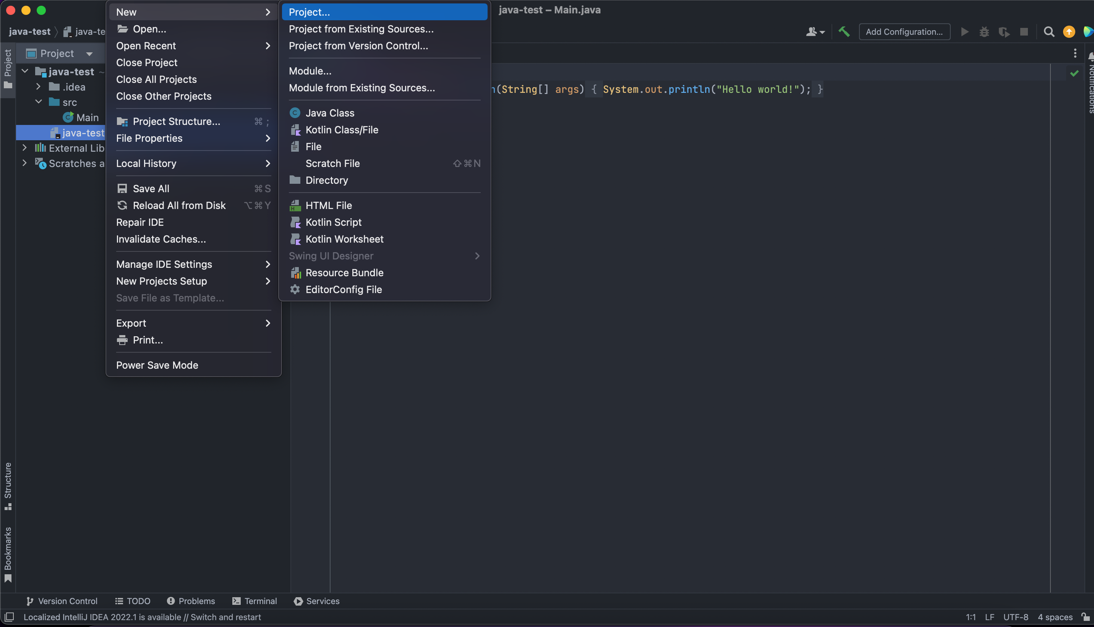
Task: Choose Project from Version Control menu item
Action: pos(358,45)
